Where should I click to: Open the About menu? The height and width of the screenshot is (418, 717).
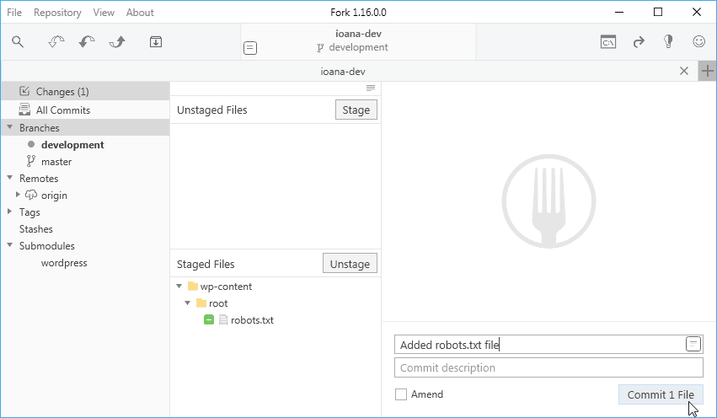tap(140, 13)
